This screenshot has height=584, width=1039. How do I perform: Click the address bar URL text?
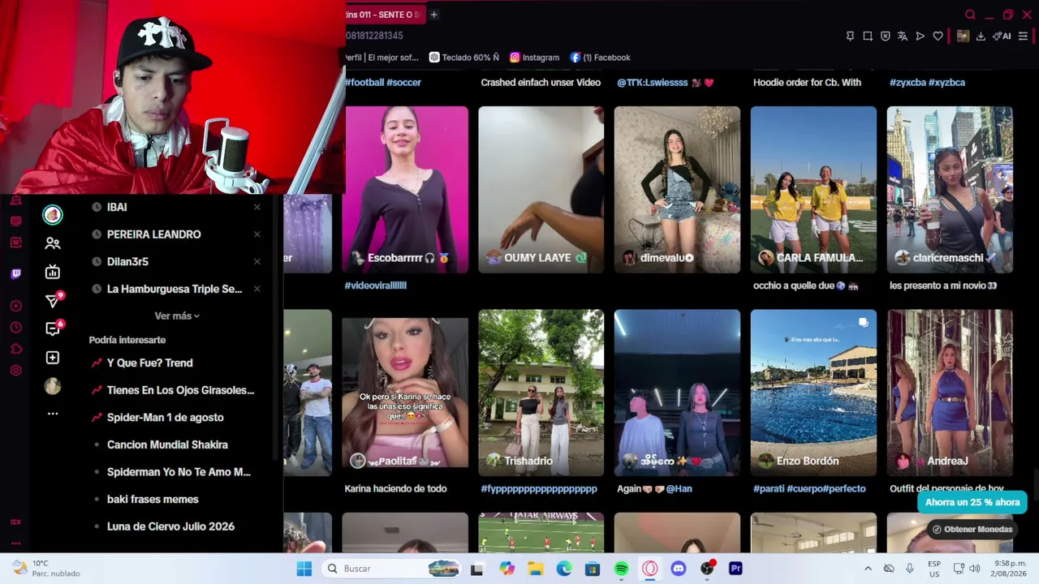pyautogui.click(x=374, y=36)
